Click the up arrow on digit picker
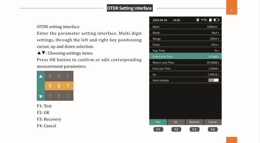The width and height of the screenshot is (260, 143). [x=41, y=76]
